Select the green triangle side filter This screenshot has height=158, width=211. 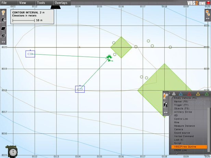(x=207, y=94)
